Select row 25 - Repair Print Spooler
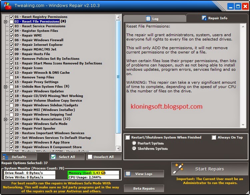The image size is (250, 195). 35,129
